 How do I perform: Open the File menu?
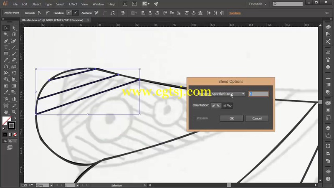[x=15, y=4]
